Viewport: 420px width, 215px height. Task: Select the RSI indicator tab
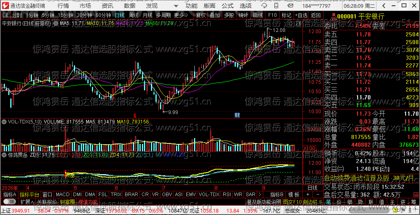pos(226,195)
